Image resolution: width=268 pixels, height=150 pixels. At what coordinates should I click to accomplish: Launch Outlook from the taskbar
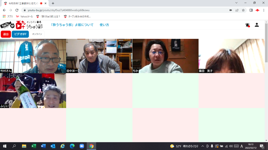(x=53, y=146)
